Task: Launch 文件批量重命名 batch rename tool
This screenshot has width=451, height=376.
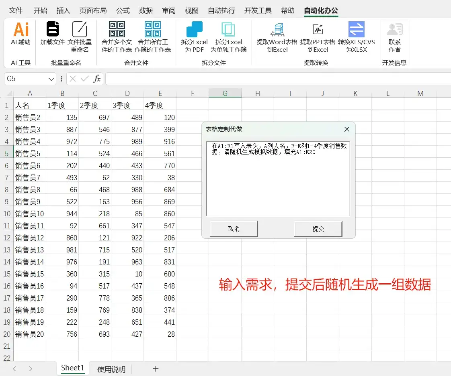Action: [80, 36]
